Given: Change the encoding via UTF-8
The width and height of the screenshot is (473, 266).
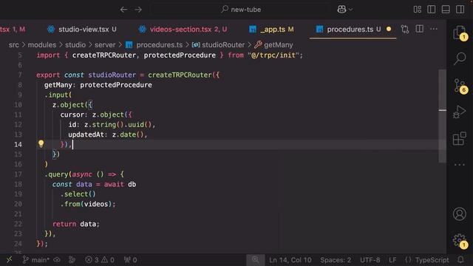Looking at the screenshot, I should click(370, 259).
